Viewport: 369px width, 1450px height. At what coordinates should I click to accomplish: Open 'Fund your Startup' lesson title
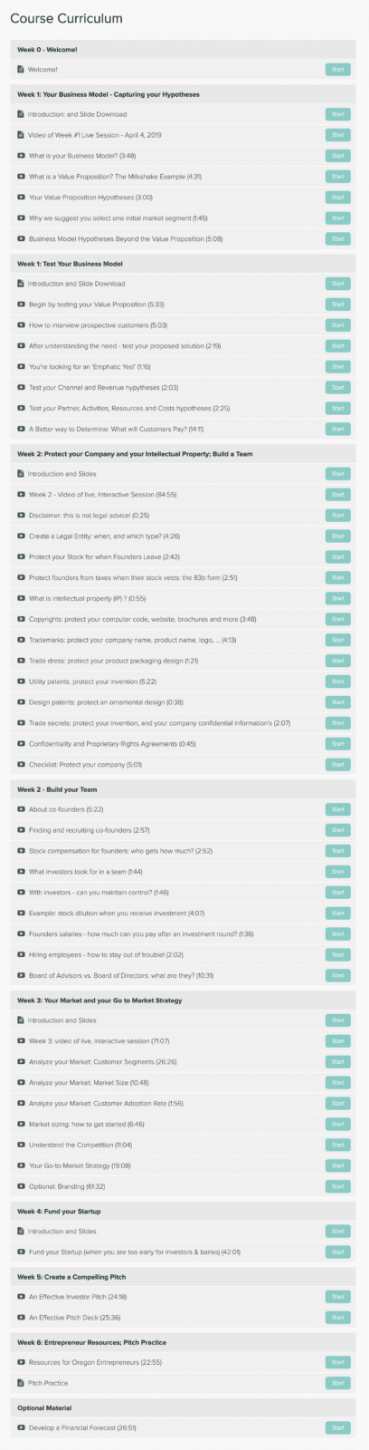(x=134, y=1252)
